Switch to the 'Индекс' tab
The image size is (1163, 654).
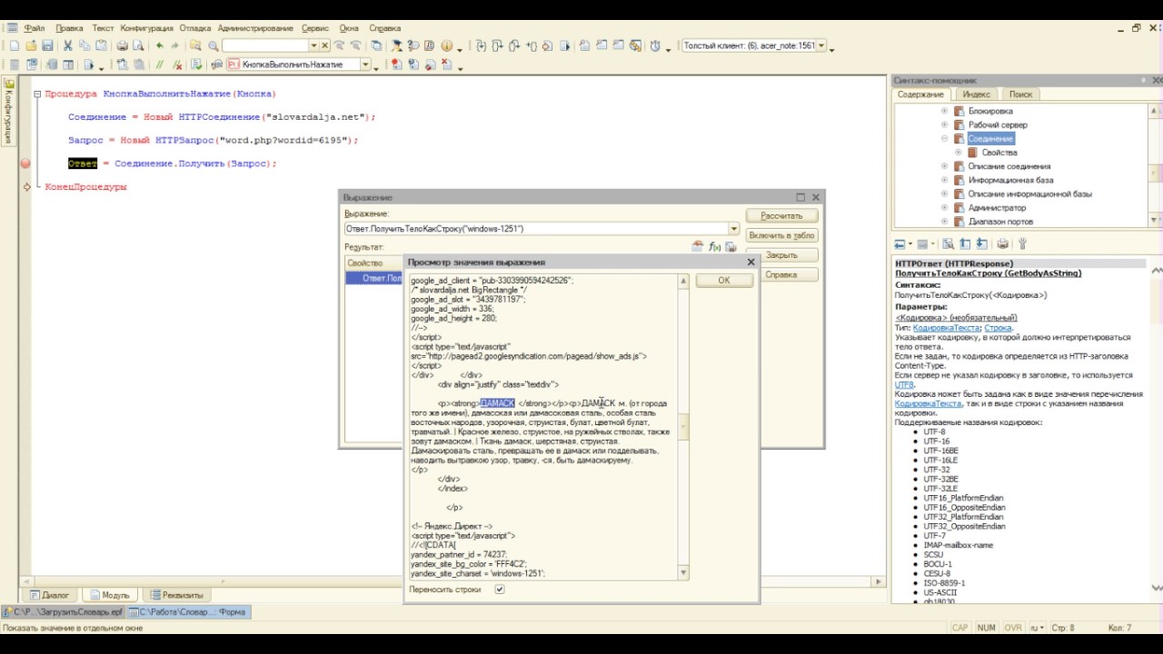pos(976,94)
